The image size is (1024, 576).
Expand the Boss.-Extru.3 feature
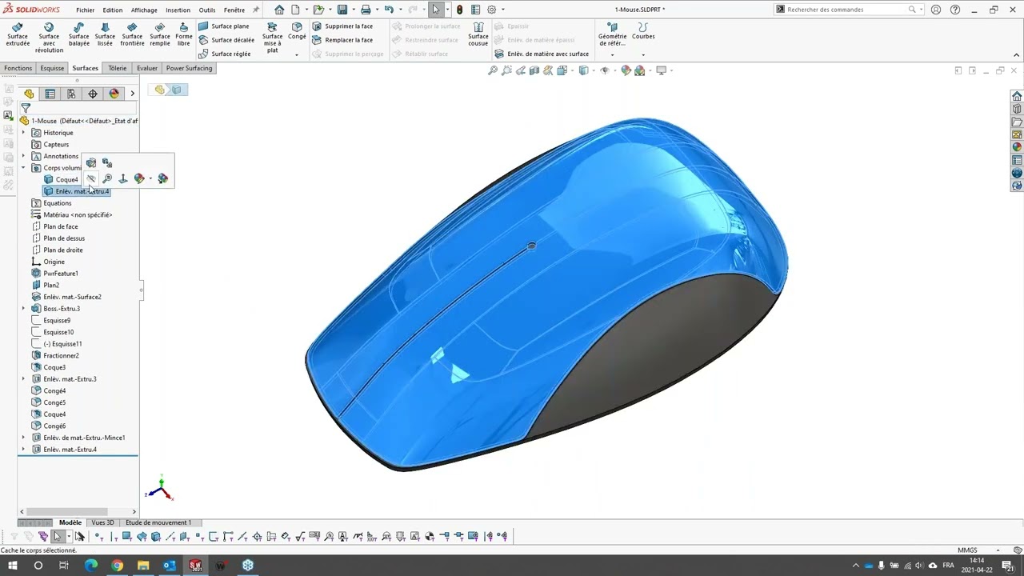tap(23, 309)
